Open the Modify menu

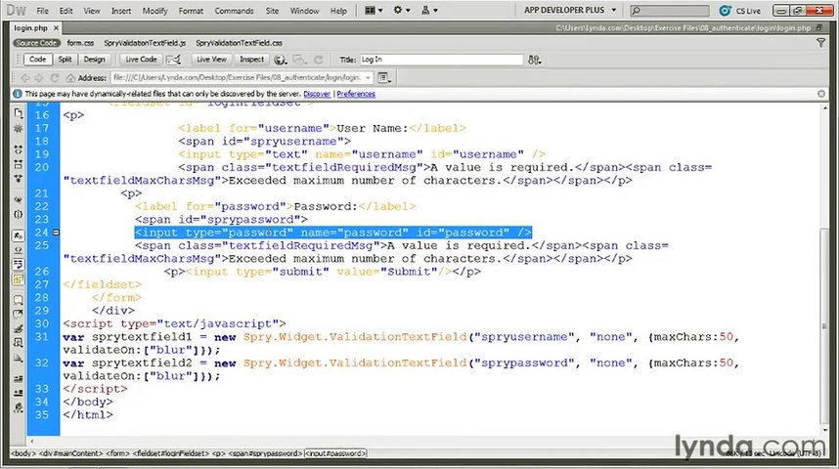pyautogui.click(x=155, y=11)
